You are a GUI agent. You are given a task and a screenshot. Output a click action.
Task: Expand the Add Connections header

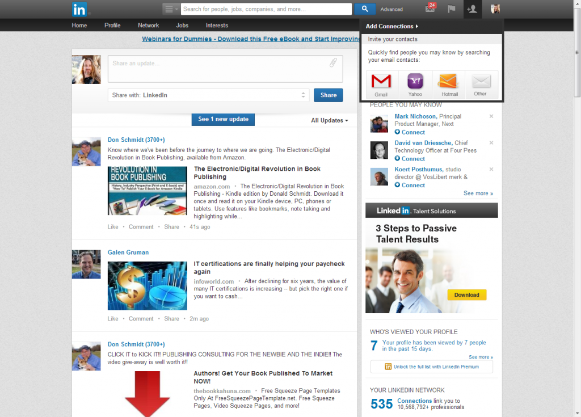(392, 26)
